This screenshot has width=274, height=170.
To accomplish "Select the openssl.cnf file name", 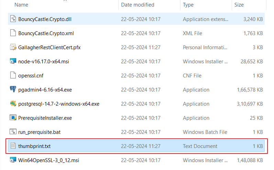I will click(31, 76).
